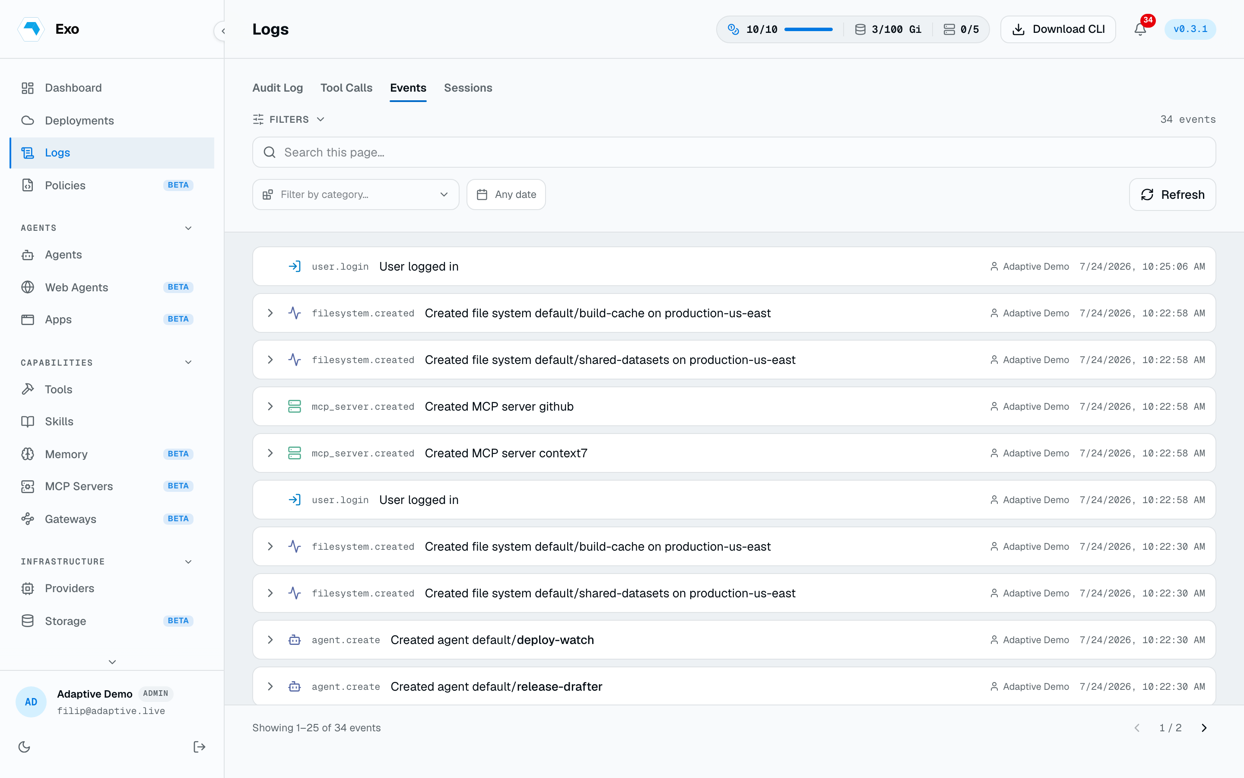Toggle dark mode moon icon
The width and height of the screenshot is (1244, 778).
click(24, 746)
